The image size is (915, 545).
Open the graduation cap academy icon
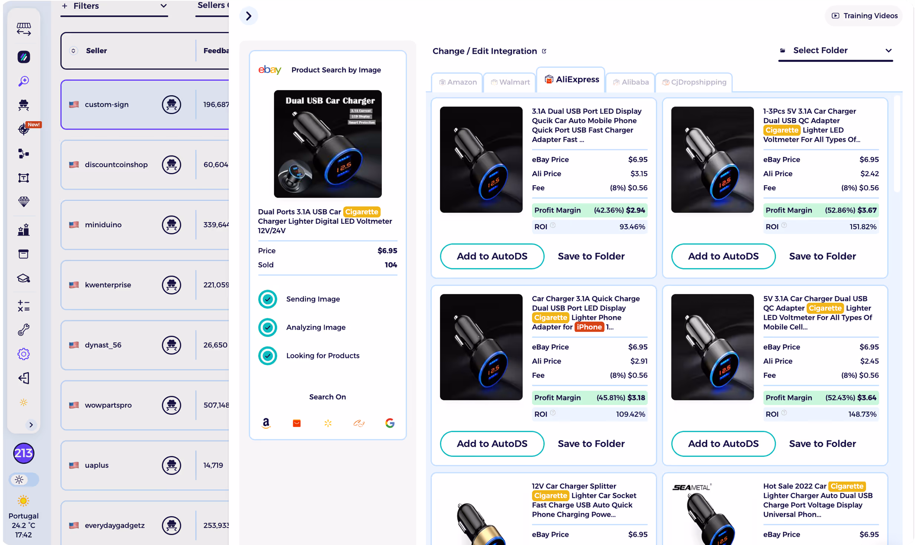pos(23,278)
